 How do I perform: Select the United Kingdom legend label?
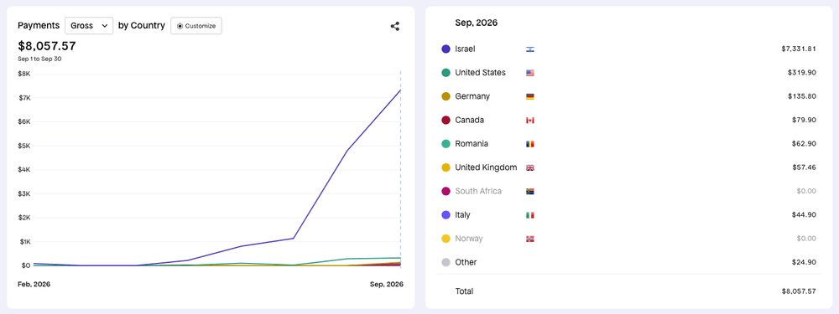tap(486, 167)
